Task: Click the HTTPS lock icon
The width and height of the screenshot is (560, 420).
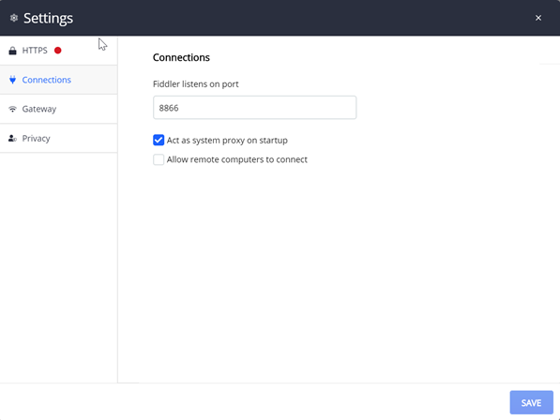Action: 12,51
